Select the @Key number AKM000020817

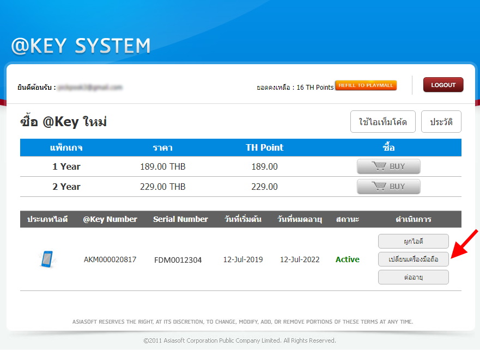[110, 259]
